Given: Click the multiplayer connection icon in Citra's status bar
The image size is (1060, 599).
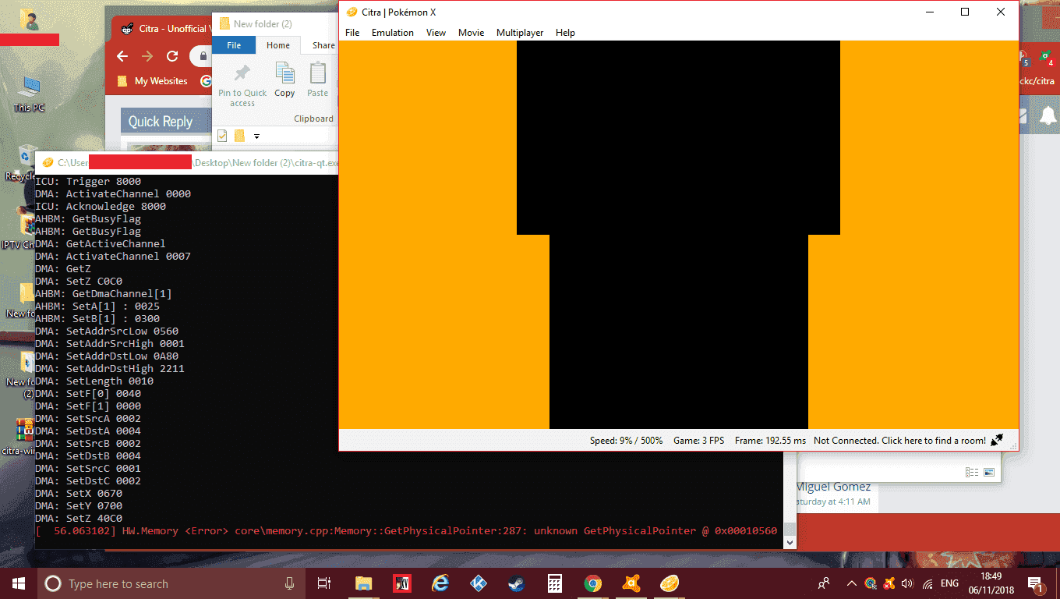Looking at the screenshot, I should coord(997,441).
